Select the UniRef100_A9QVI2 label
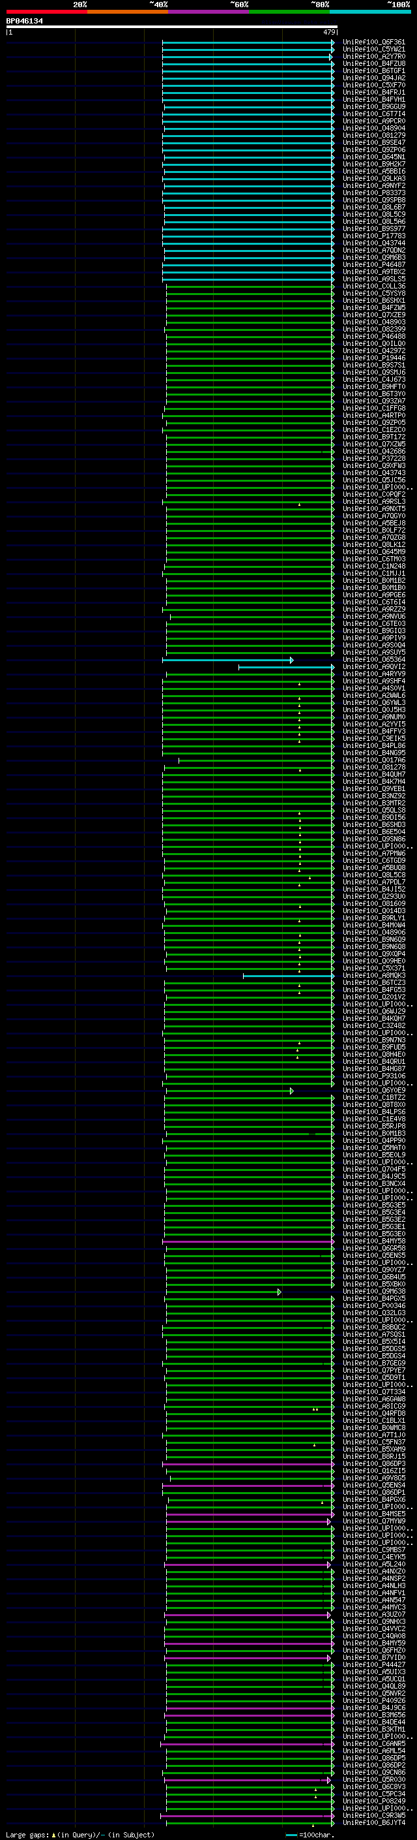 (374, 667)
